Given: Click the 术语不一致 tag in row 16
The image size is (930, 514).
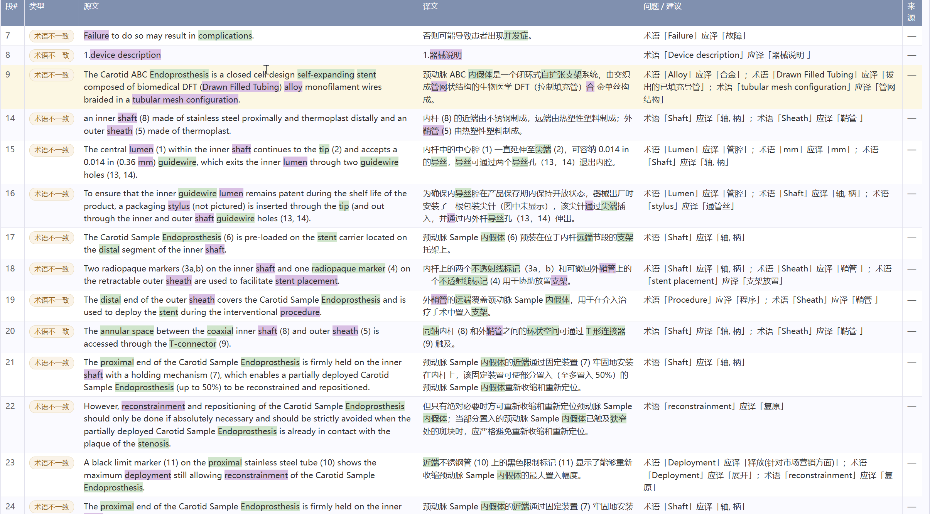Looking at the screenshot, I should pyautogui.click(x=51, y=194).
